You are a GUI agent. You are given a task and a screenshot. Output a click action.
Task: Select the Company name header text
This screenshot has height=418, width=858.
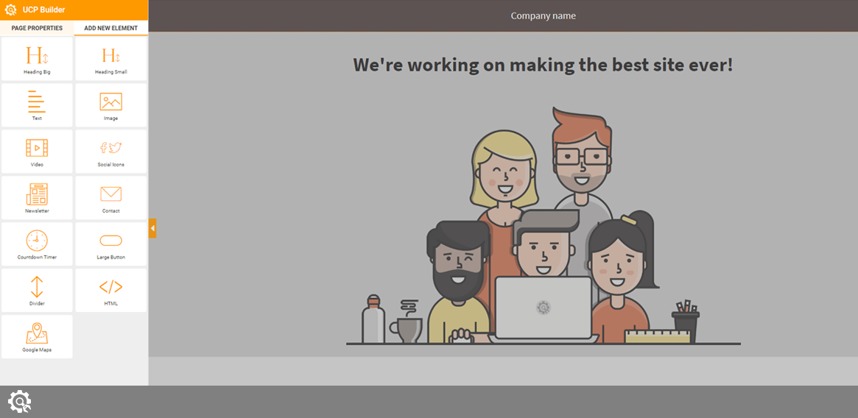pos(543,16)
